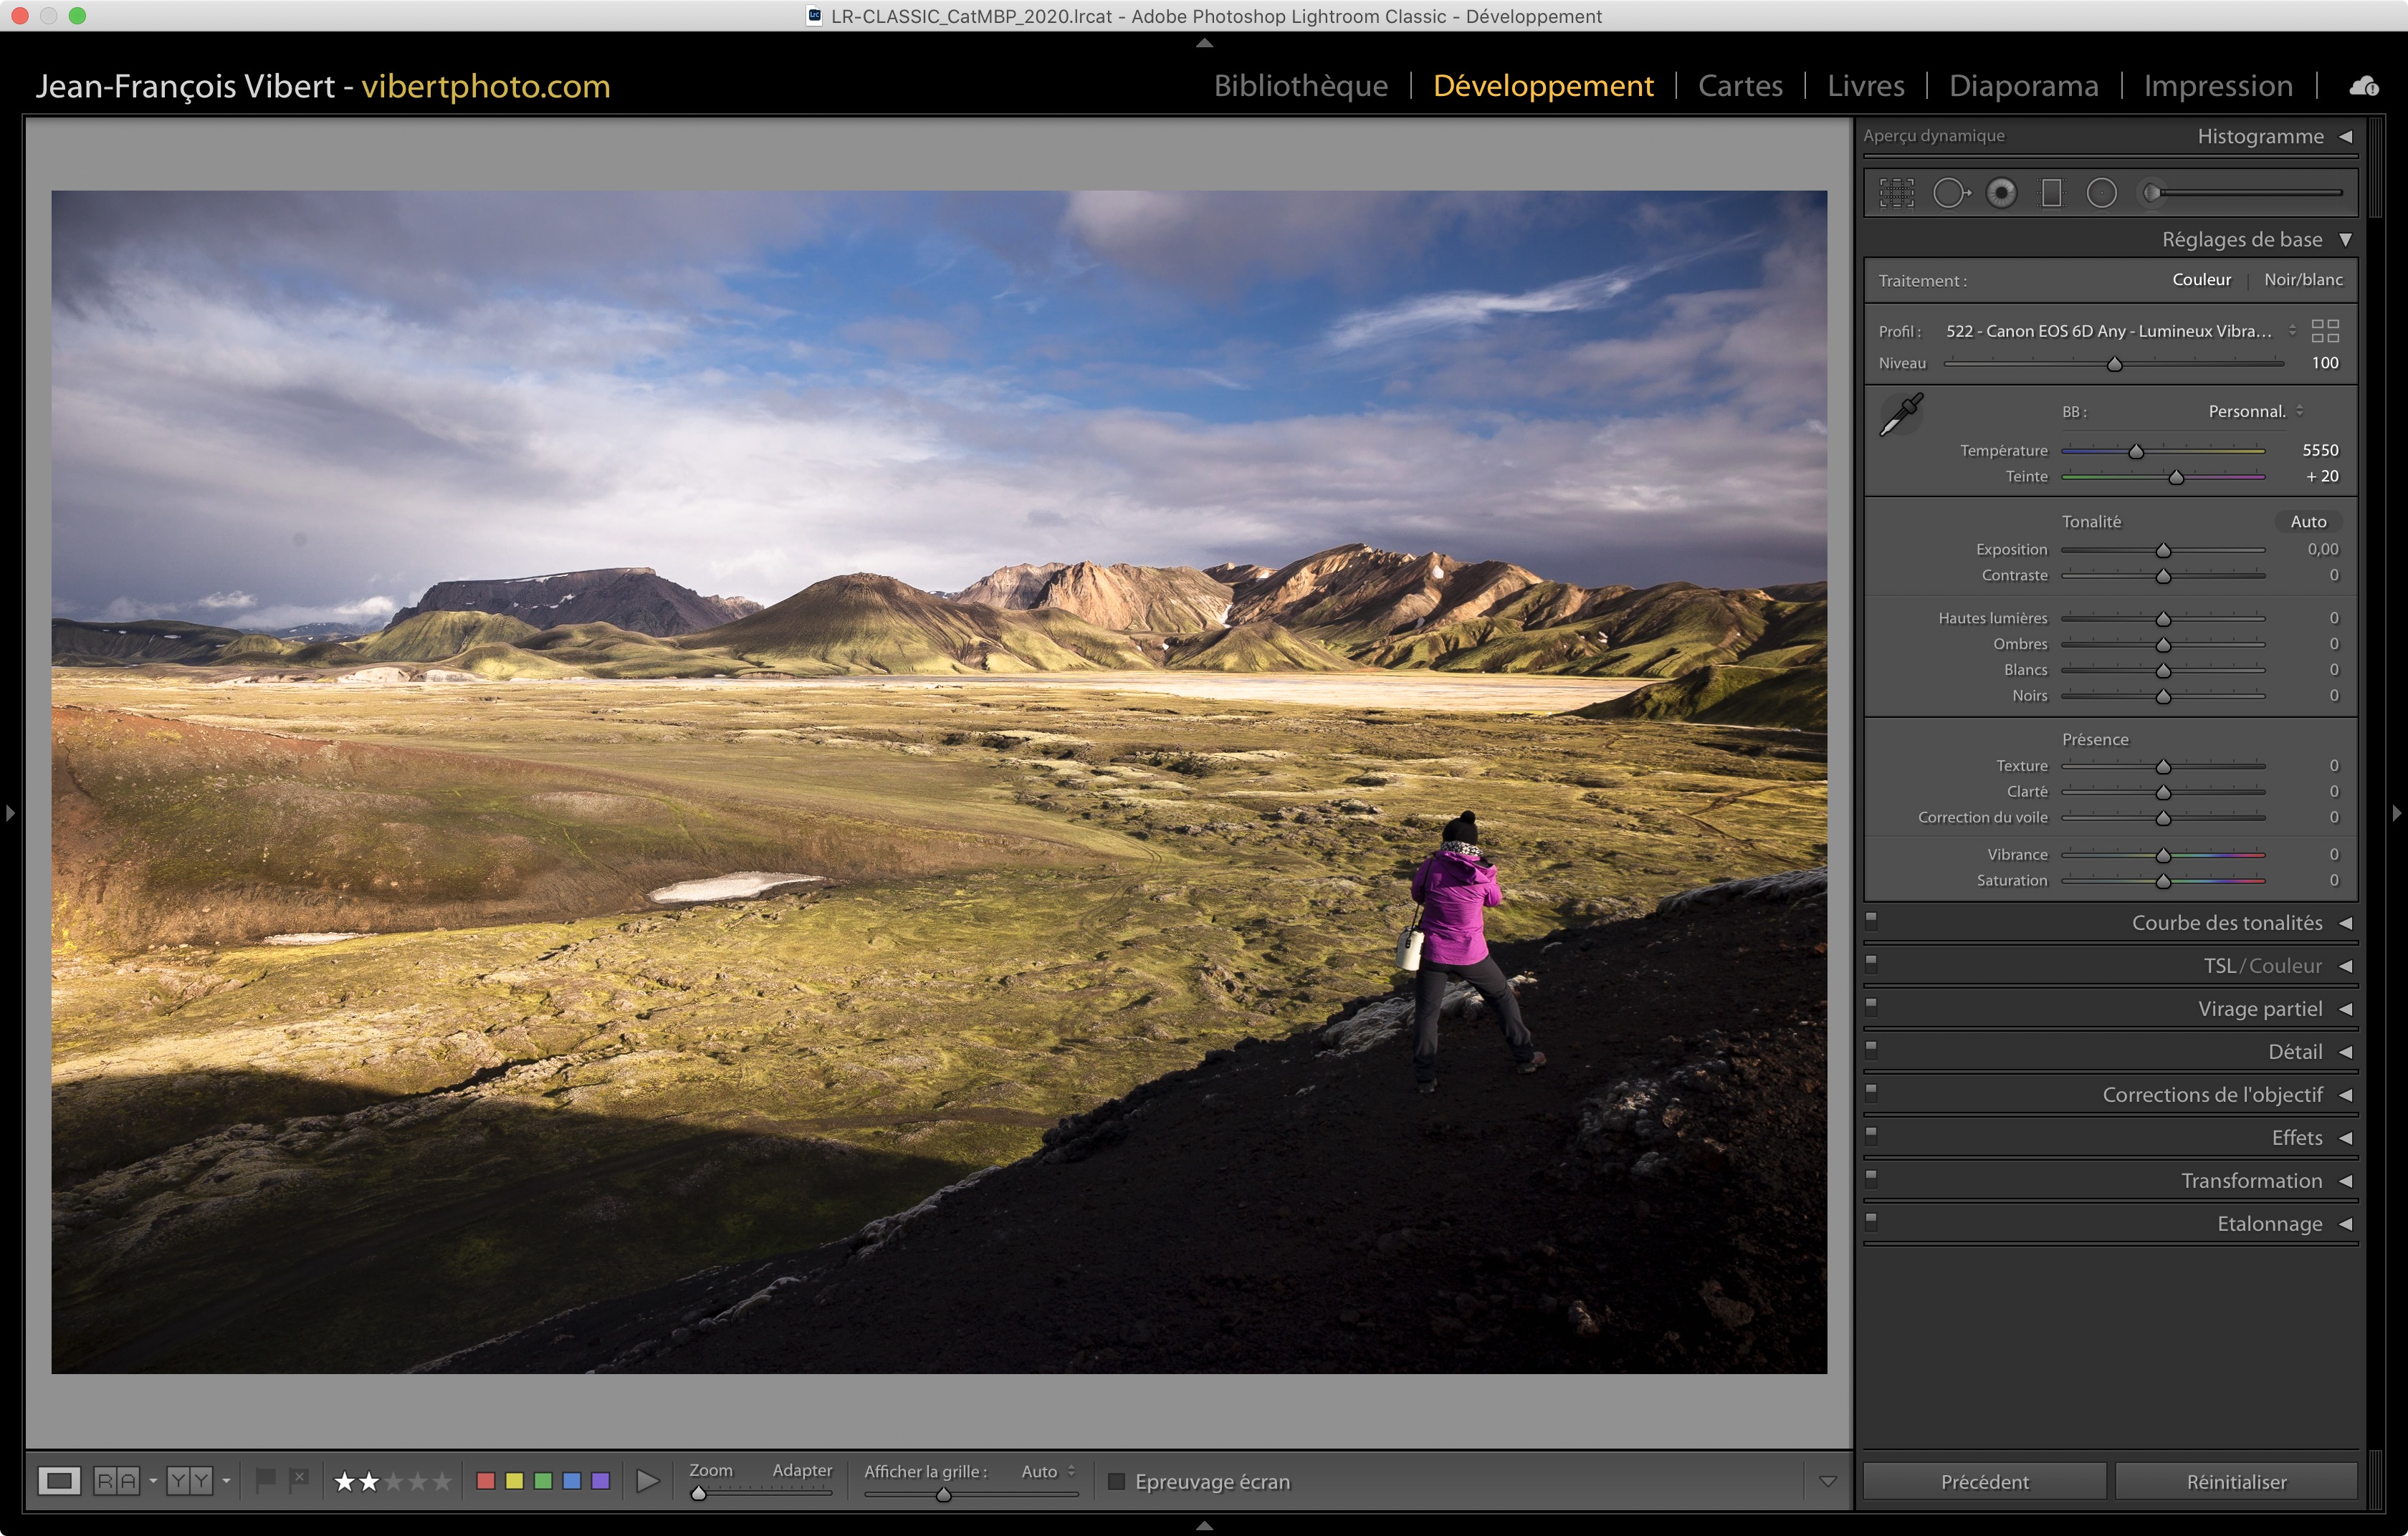Select the Graduated Filter tool
This screenshot has height=1536, width=2408.
click(2051, 193)
